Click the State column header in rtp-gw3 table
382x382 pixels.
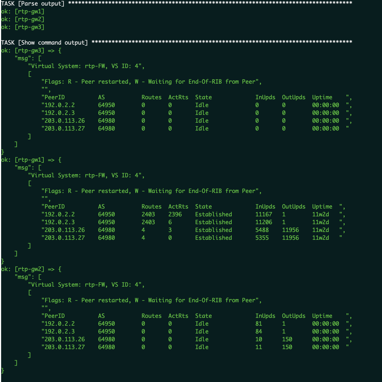point(203,97)
